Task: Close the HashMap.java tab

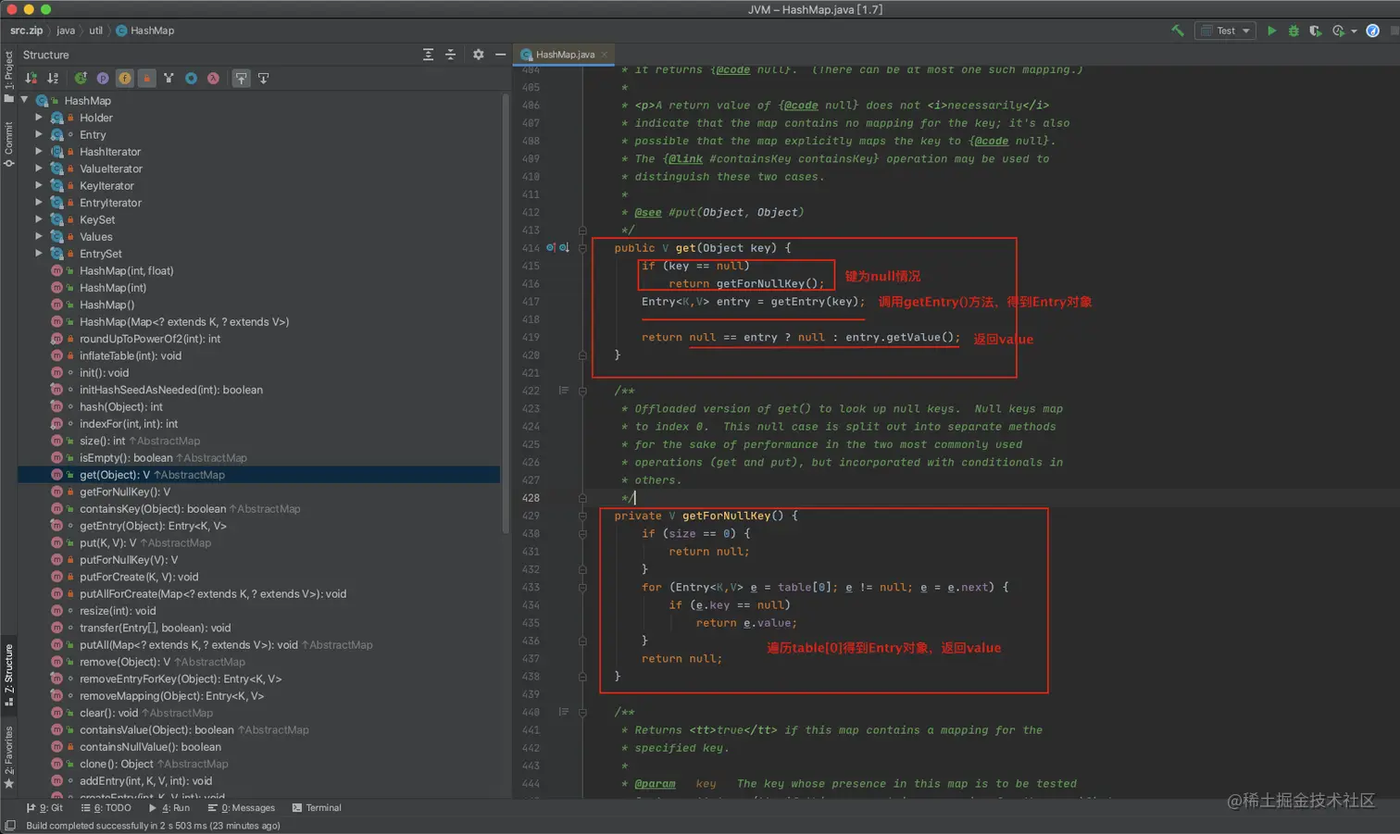Action: click(x=605, y=55)
